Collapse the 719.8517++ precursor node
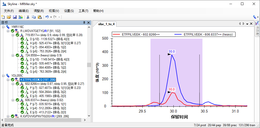The image size is (260, 128). pos(13,35)
